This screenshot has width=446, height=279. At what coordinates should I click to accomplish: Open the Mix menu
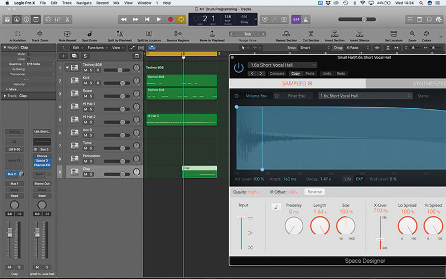click(x=117, y=3)
